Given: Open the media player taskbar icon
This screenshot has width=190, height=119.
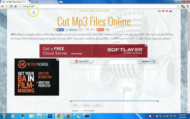Looking at the screenshot, I should [x=13, y=116].
